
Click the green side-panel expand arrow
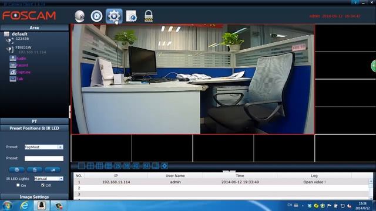tap(374, 66)
